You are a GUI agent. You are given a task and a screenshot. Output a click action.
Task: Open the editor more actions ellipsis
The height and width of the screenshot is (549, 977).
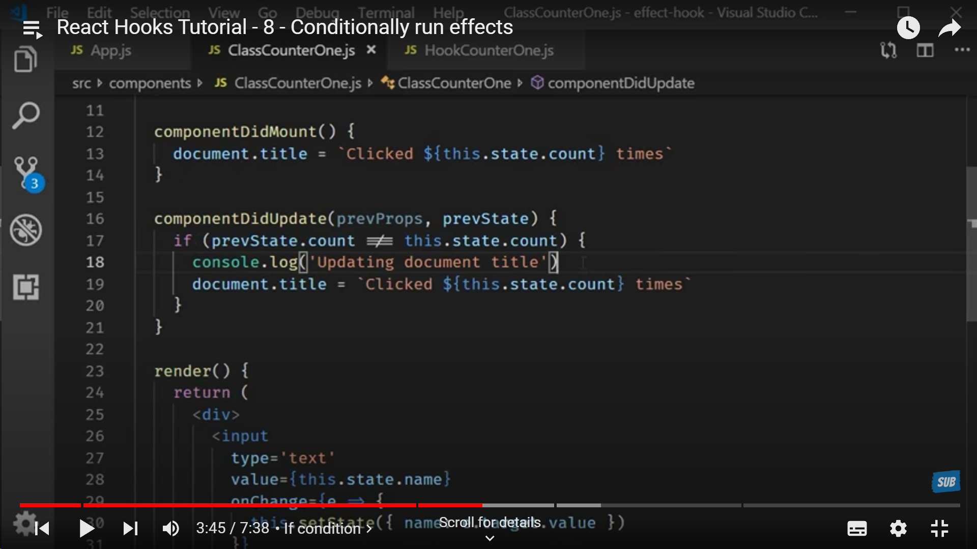(x=961, y=50)
